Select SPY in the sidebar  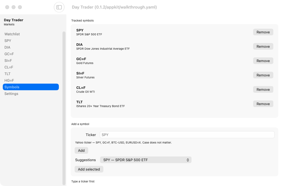click(x=31, y=41)
